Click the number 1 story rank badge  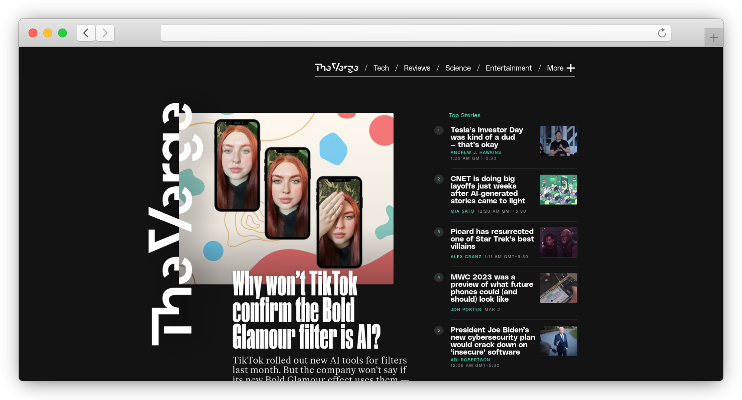tap(439, 130)
